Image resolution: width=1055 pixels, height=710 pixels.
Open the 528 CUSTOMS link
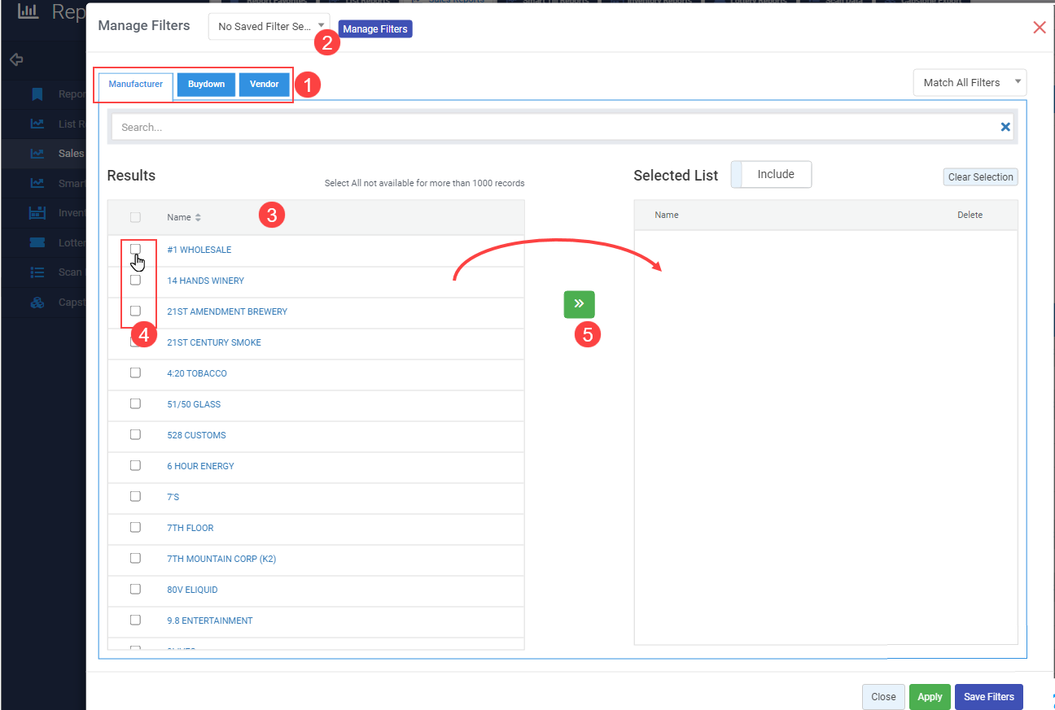point(196,435)
